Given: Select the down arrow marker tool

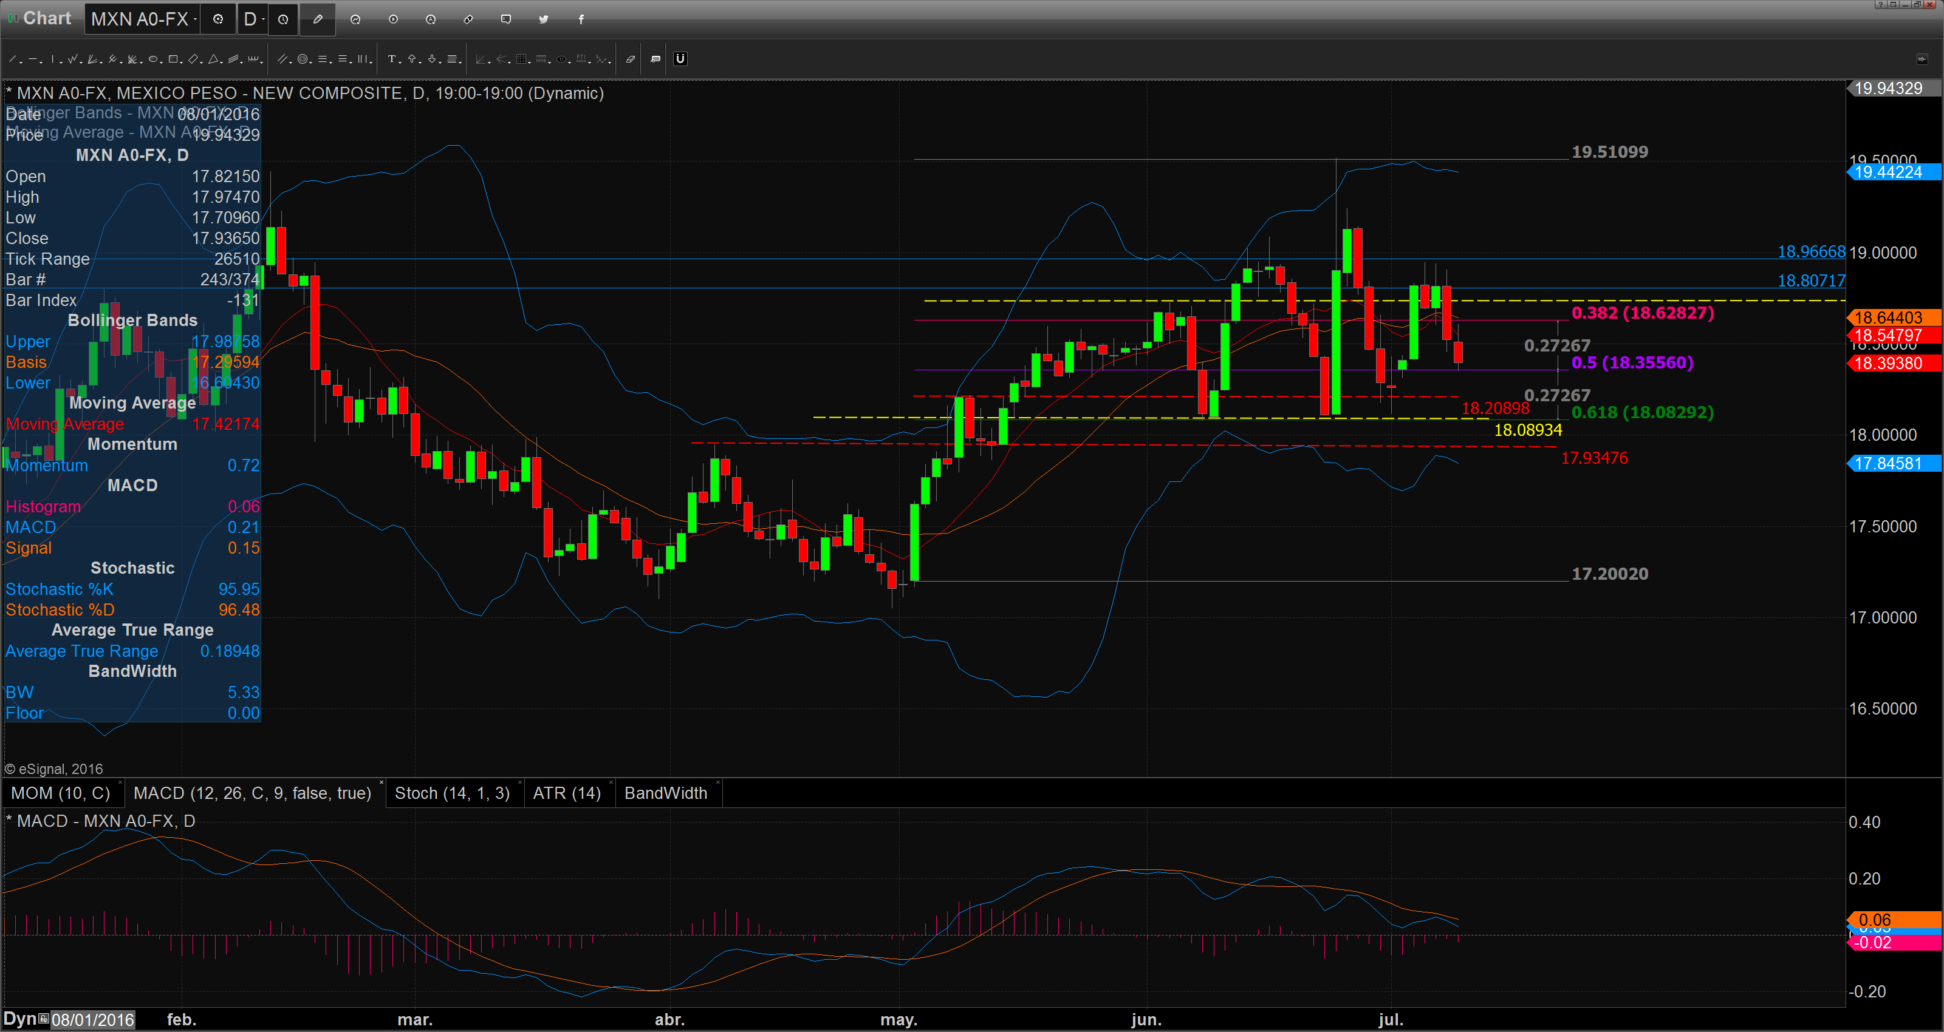Looking at the screenshot, I should coord(432,59).
